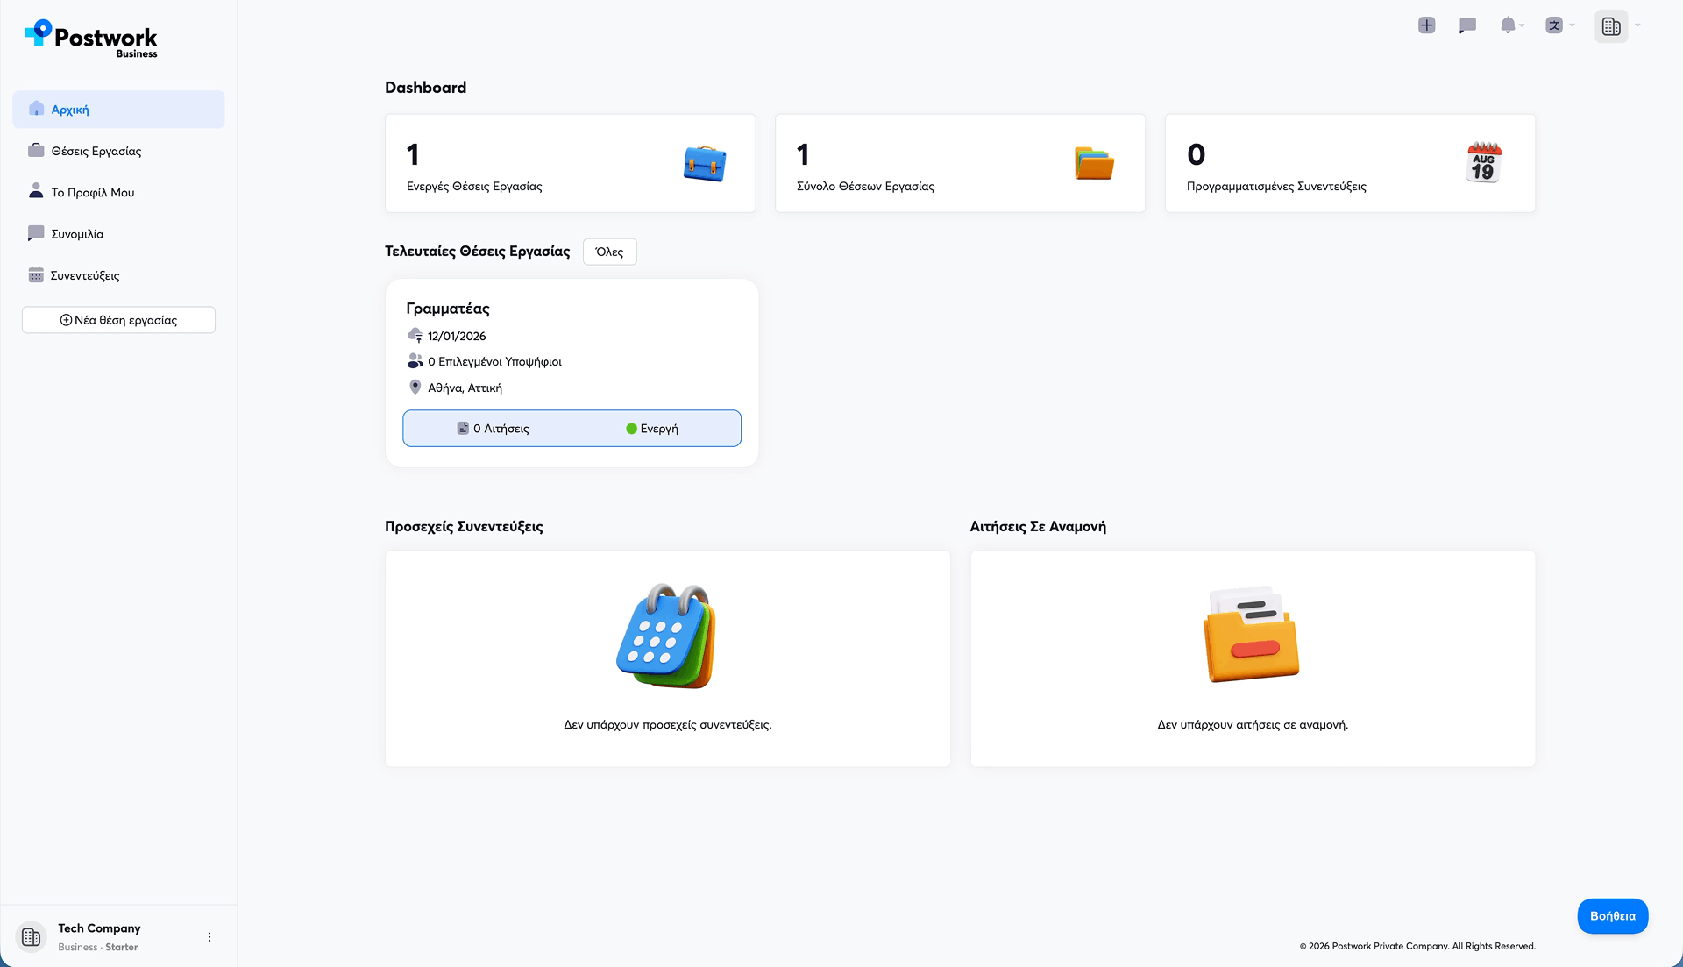
Task: Click the plus icon in top bar
Action: (x=1426, y=25)
